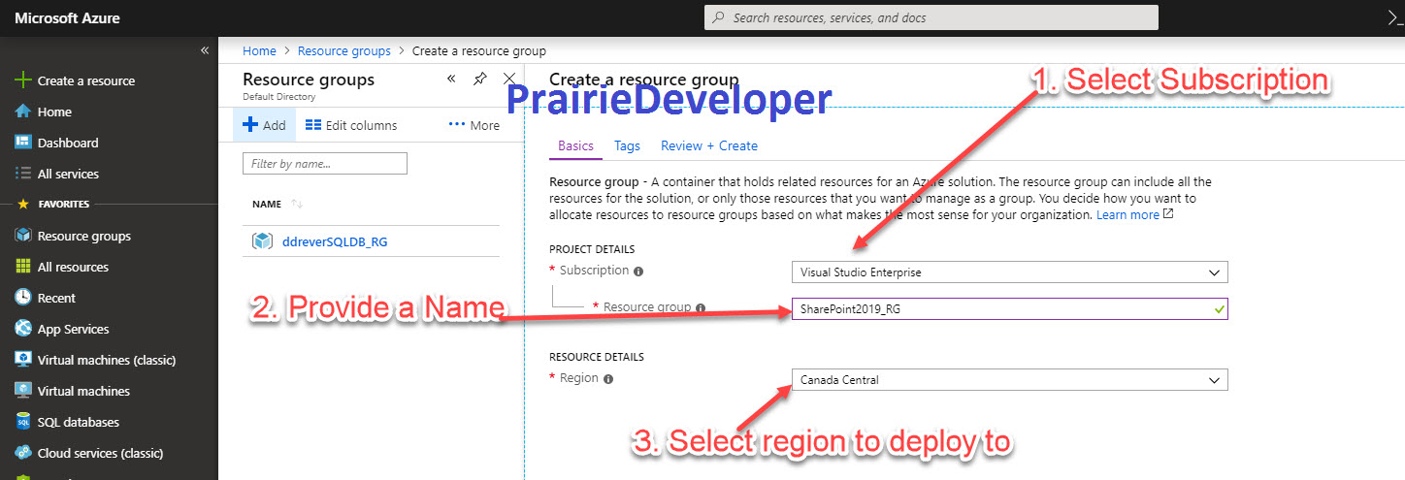
Task: Open the Region dropdown Canada Central
Action: 1009,380
